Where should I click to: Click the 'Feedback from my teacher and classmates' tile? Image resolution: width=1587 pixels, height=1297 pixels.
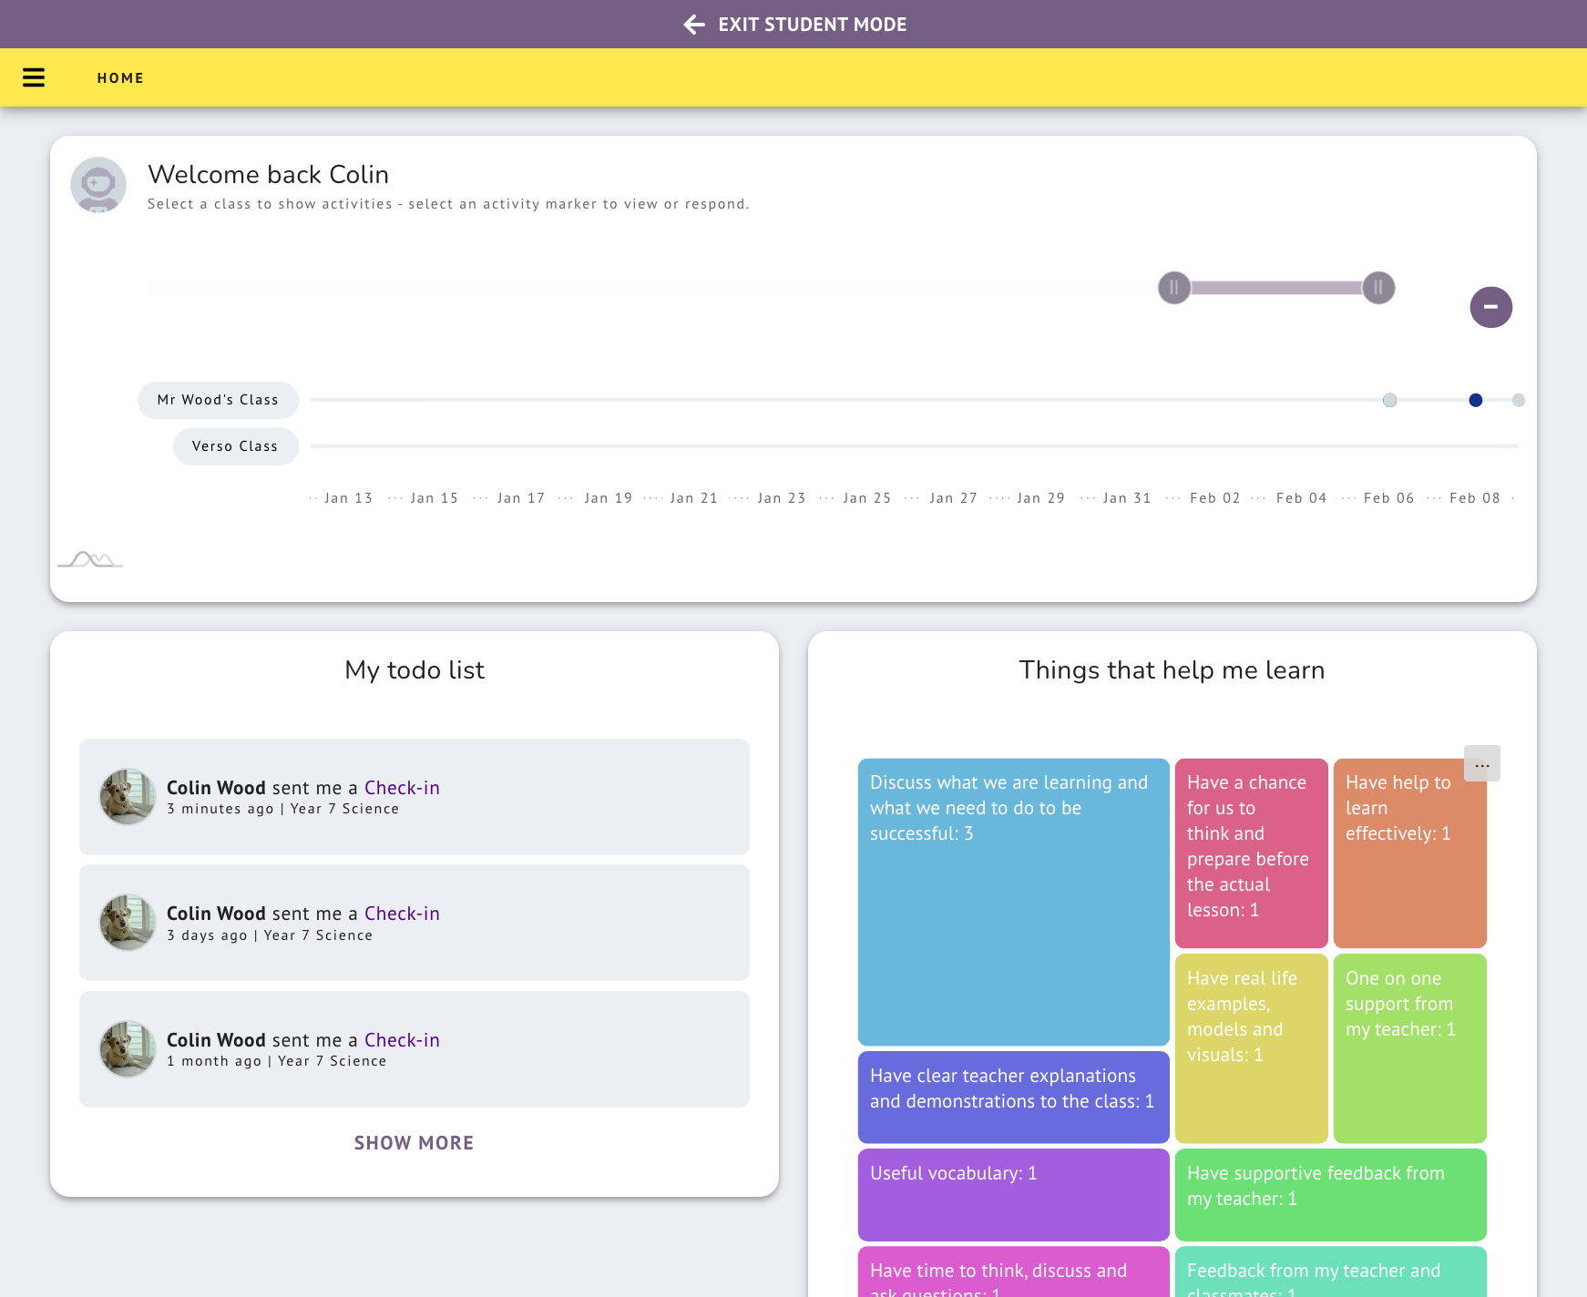click(x=1330, y=1271)
